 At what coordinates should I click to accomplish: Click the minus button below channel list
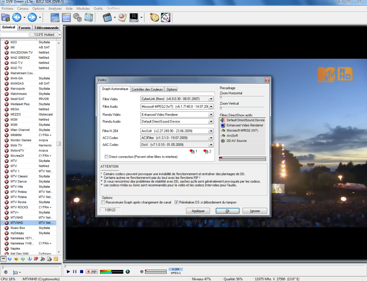pyautogui.click(x=3, y=259)
